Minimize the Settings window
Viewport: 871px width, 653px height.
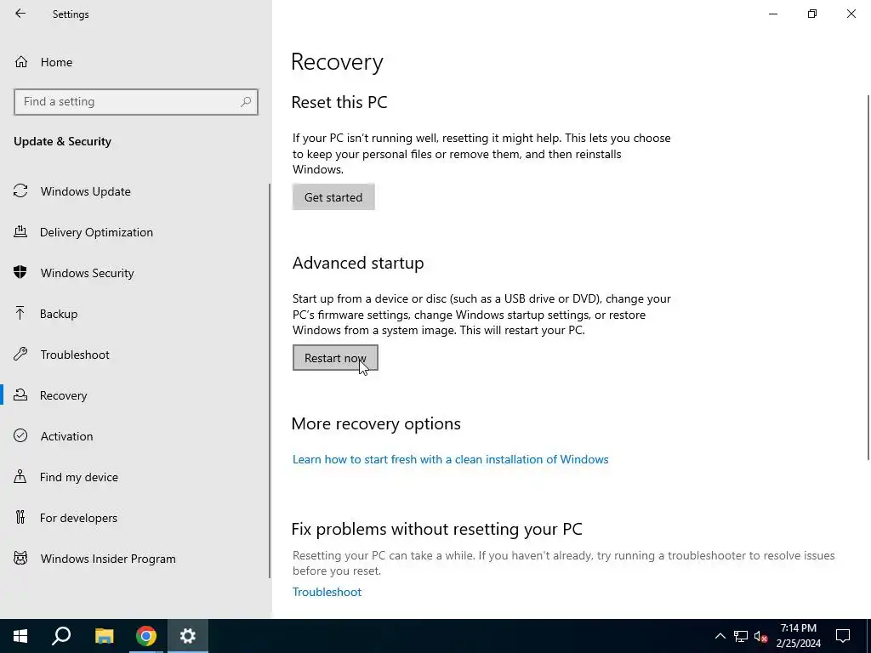[x=772, y=14]
